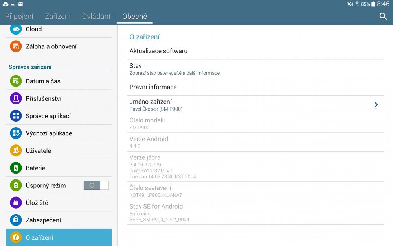Select the Záloha a obnovení icon

tap(16, 46)
